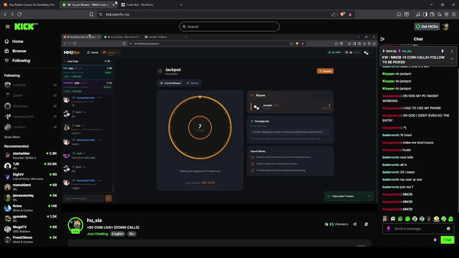This screenshot has width=459, height=258.
Task: Select Current Round tab in streamed jackpot
Action: pyautogui.click(x=170, y=83)
